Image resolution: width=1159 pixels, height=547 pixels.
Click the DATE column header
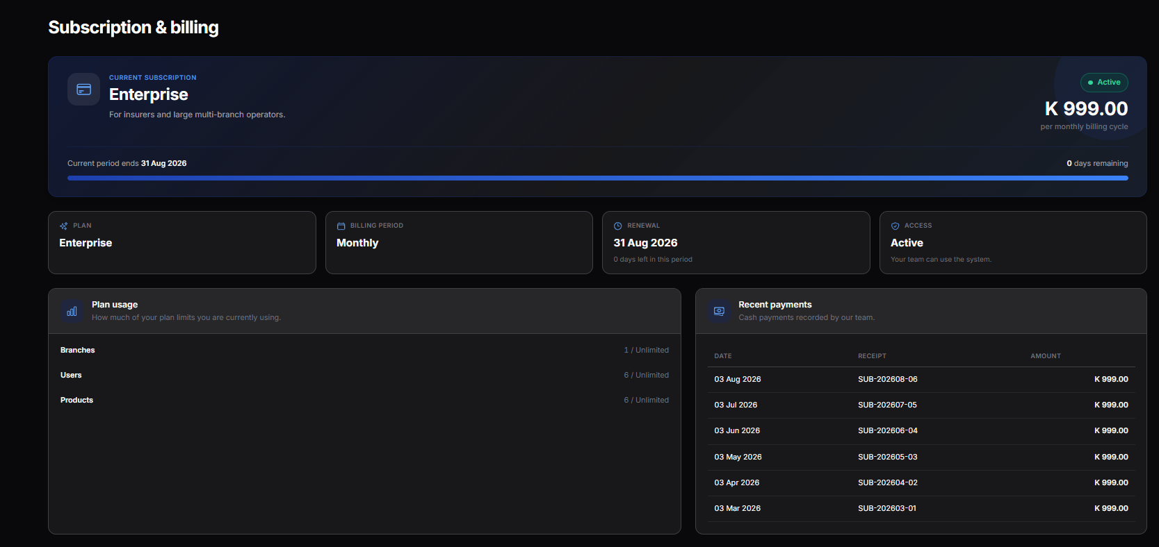point(723,356)
